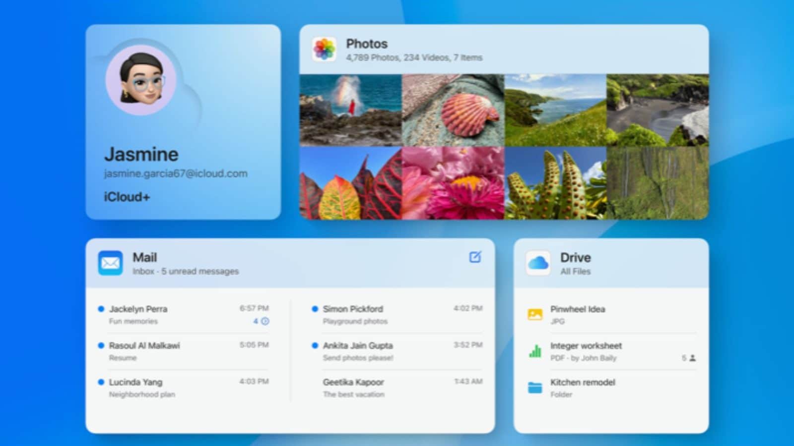Click the name Jasmine on profile card

(x=141, y=154)
